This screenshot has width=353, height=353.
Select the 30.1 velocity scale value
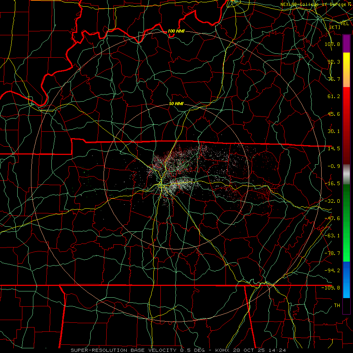point(334,131)
